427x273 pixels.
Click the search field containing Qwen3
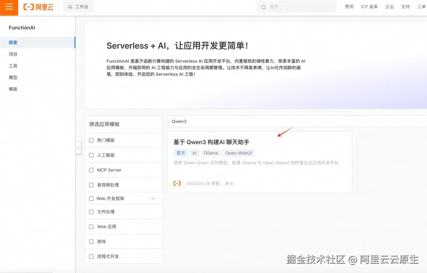point(237,121)
